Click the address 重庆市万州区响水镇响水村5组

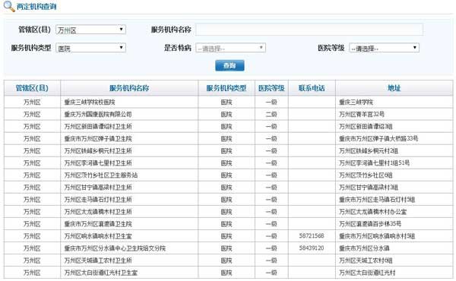pos(377,236)
